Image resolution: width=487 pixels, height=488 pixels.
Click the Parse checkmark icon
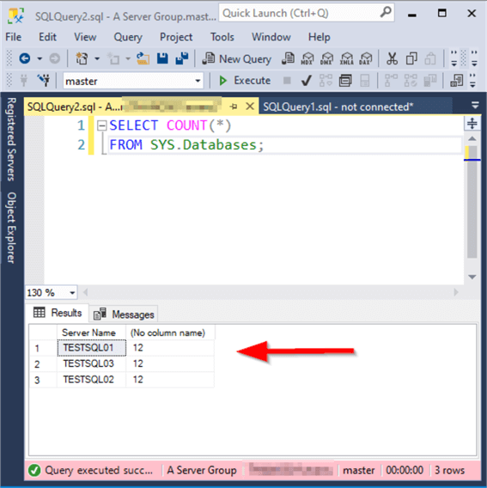coord(307,81)
